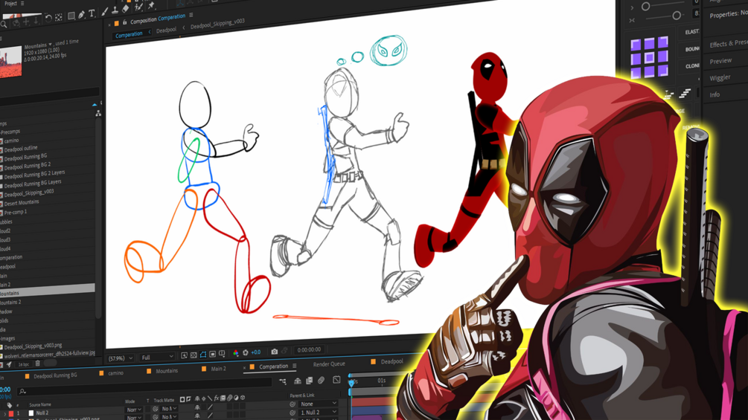Go to Deadpool comp in breadcrumb
The image size is (748, 420).
(x=167, y=30)
